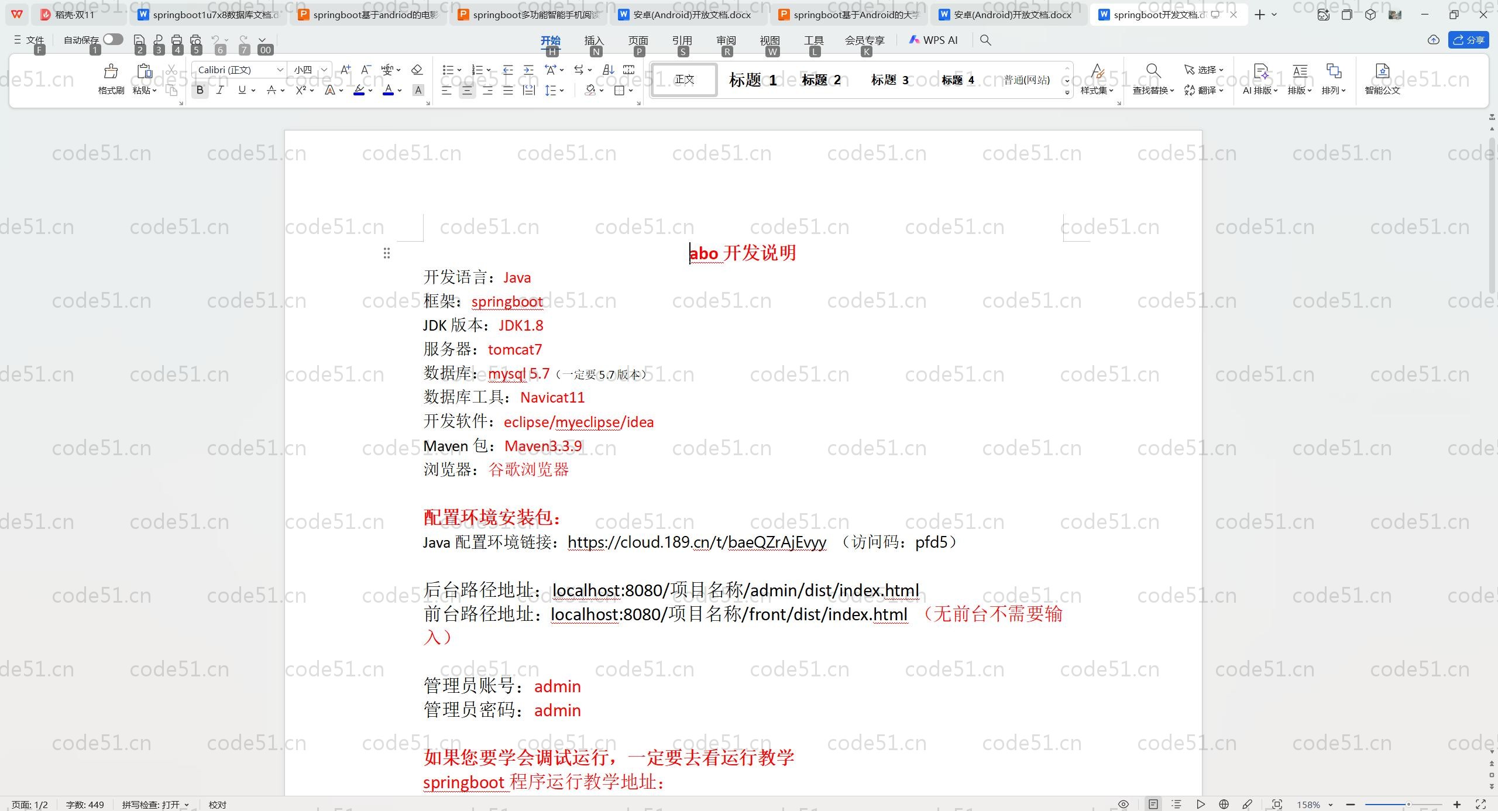Toggle the auto-save (自动保存) switch
The image size is (1498, 811).
pyautogui.click(x=113, y=39)
